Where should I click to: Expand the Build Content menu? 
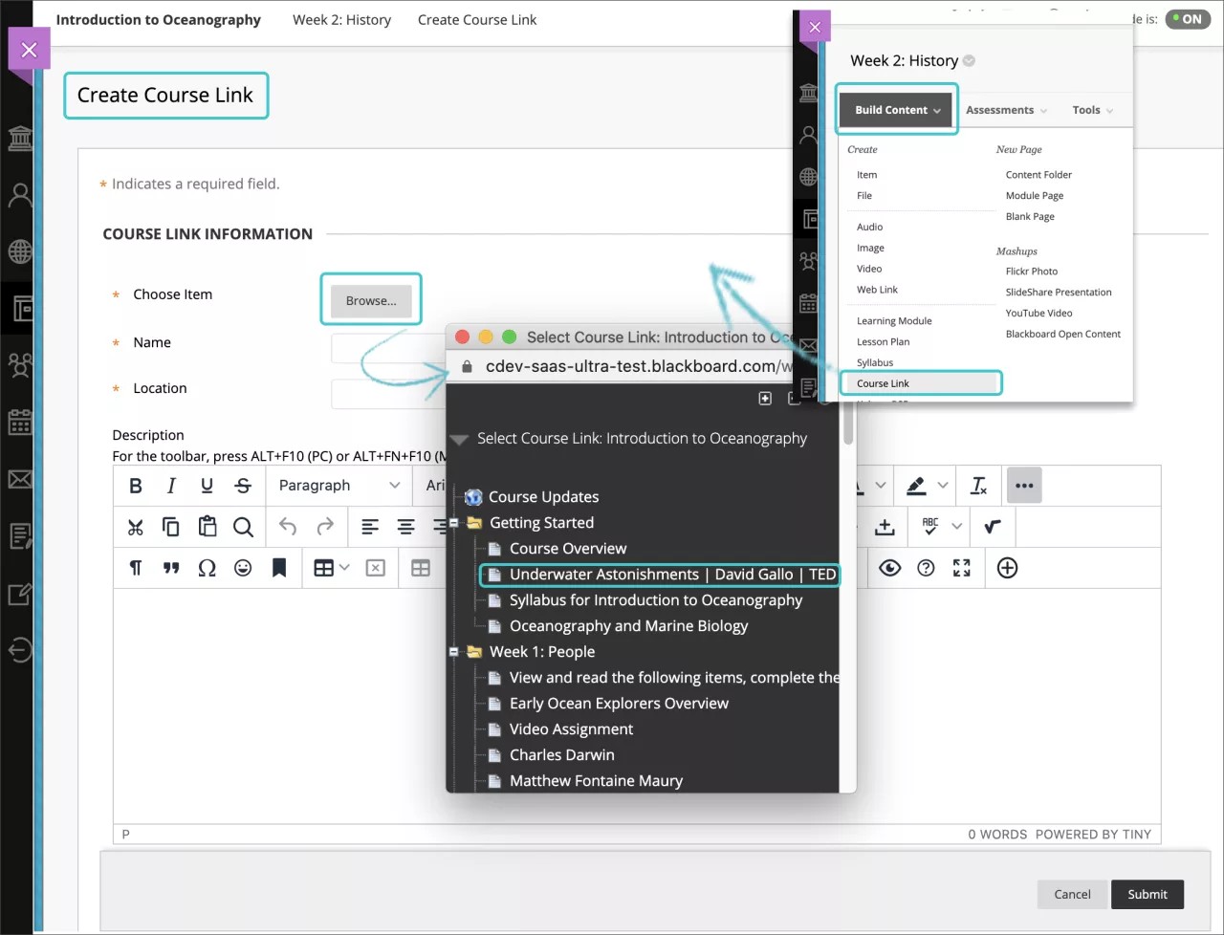[x=897, y=110]
